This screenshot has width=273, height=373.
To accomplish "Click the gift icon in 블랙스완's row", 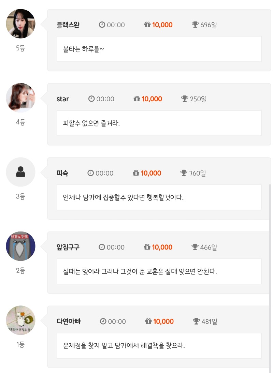I will point(147,25).
